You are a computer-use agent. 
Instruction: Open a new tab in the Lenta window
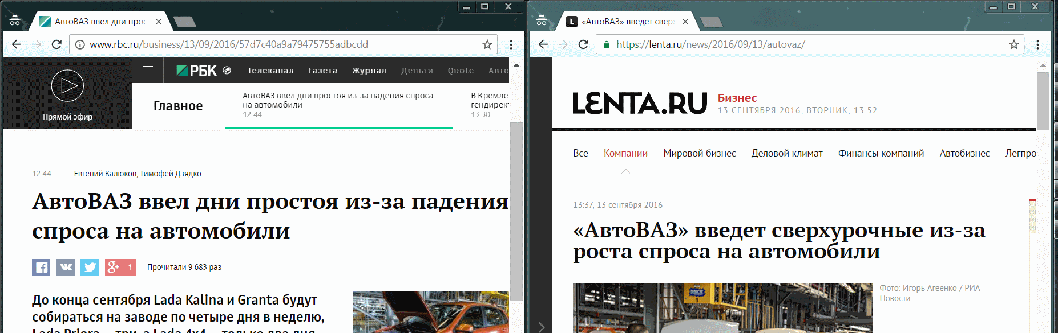pos(711,22)
